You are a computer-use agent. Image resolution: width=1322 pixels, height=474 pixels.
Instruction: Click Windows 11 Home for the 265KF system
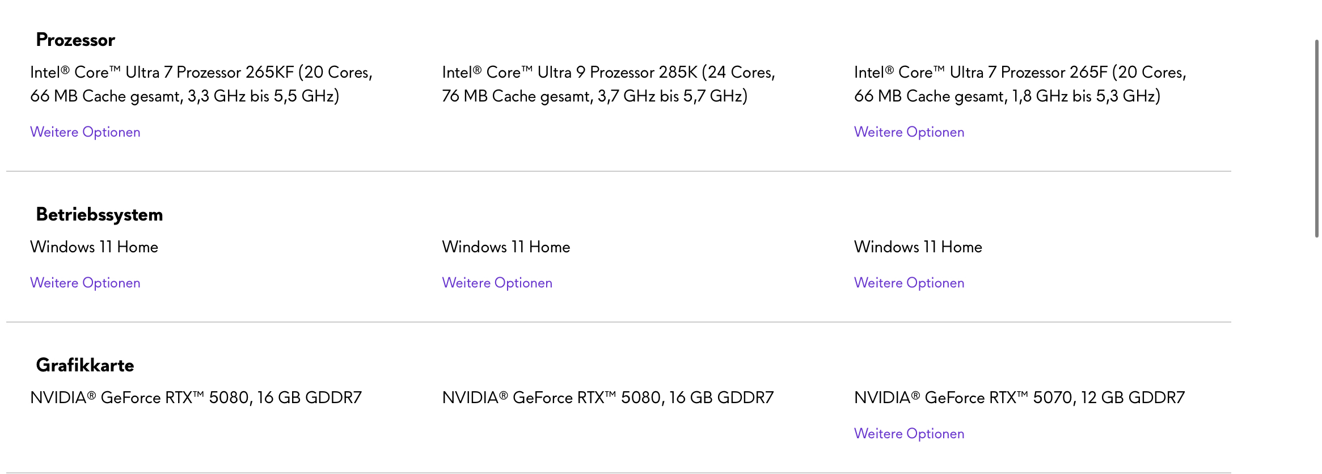94,247
